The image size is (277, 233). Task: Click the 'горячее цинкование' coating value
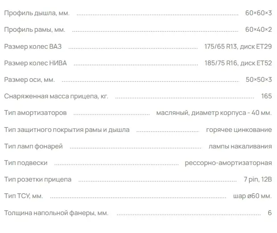click(x=239, y=130)
